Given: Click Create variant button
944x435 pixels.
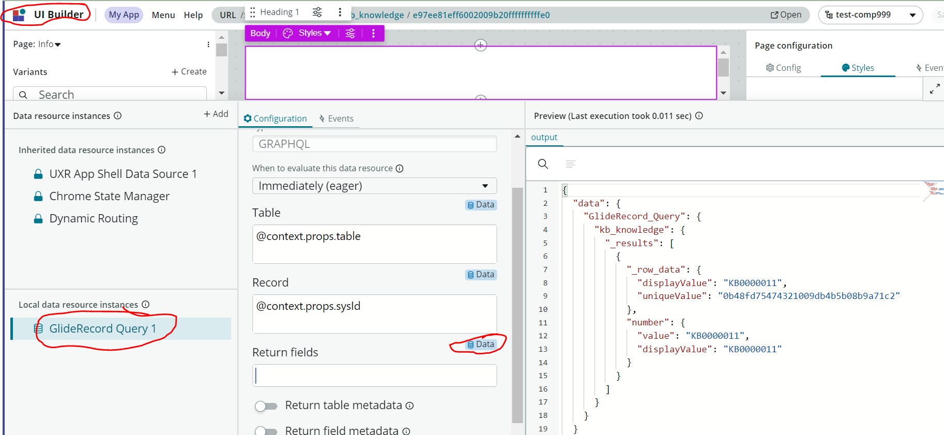Looking at the screenshot, I should coord(189,71).
